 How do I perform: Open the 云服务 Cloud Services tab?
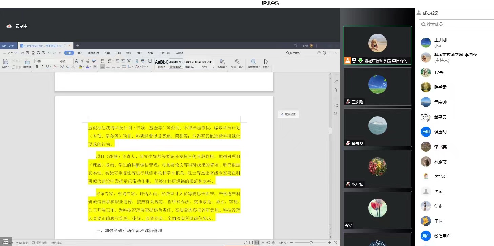point(179,53)
